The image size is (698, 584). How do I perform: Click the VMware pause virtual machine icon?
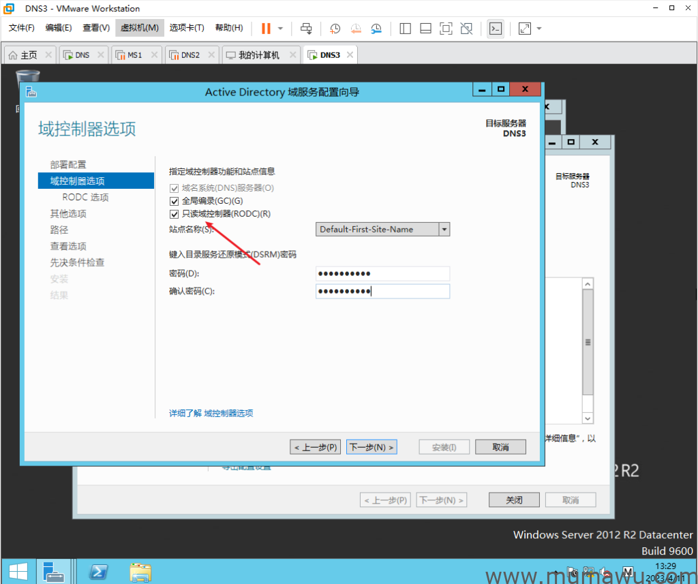tap(266, 28)
